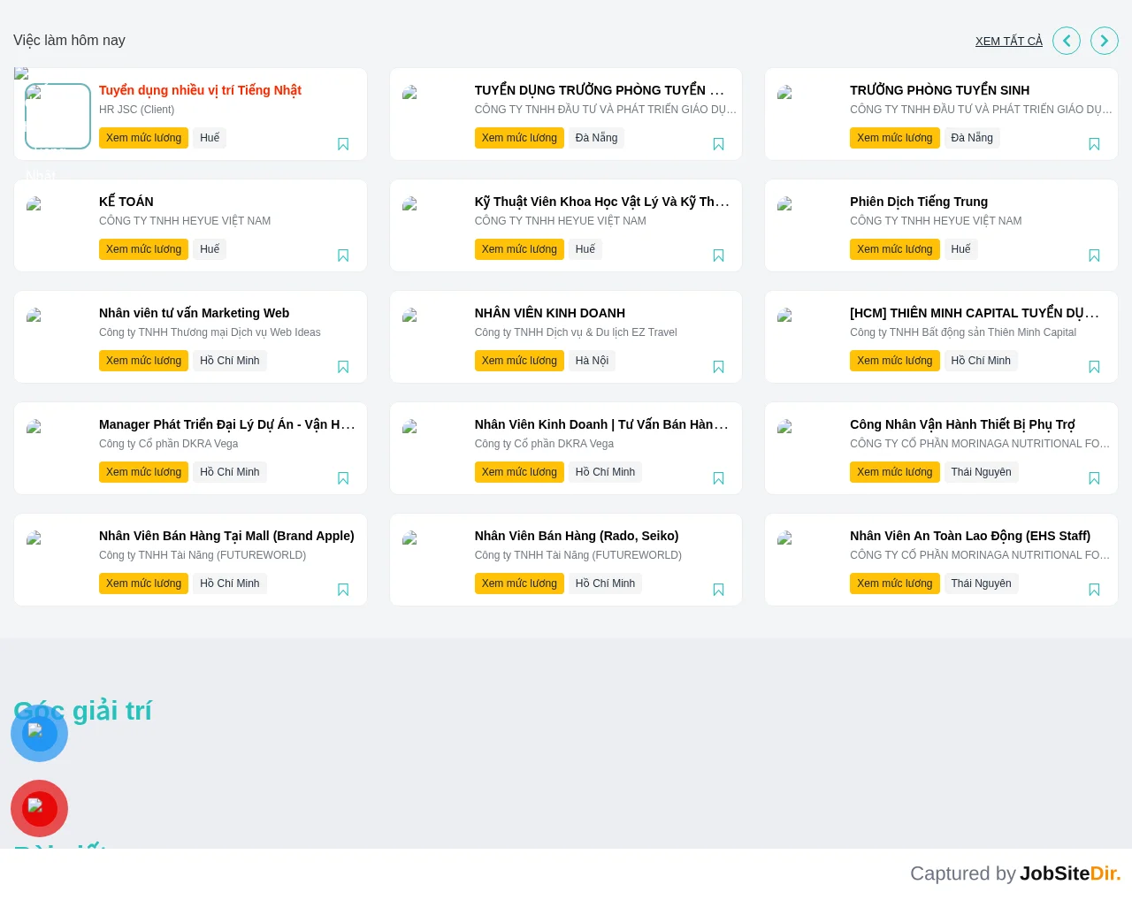Viewport: 1132px width, 900px height.
Task: Save the Phiên Dịch Tiếng Trung job bookmark
Action: [x=1094, y=256]
